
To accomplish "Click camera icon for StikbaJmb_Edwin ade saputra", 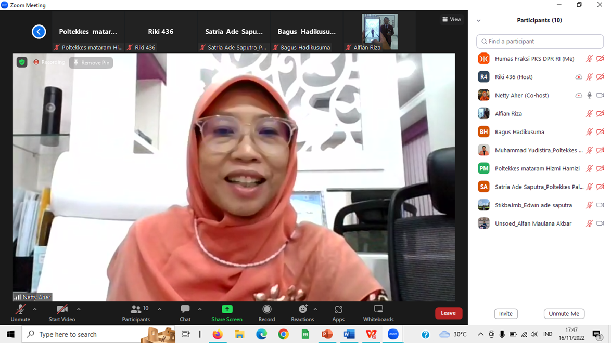I will [600, 205].
